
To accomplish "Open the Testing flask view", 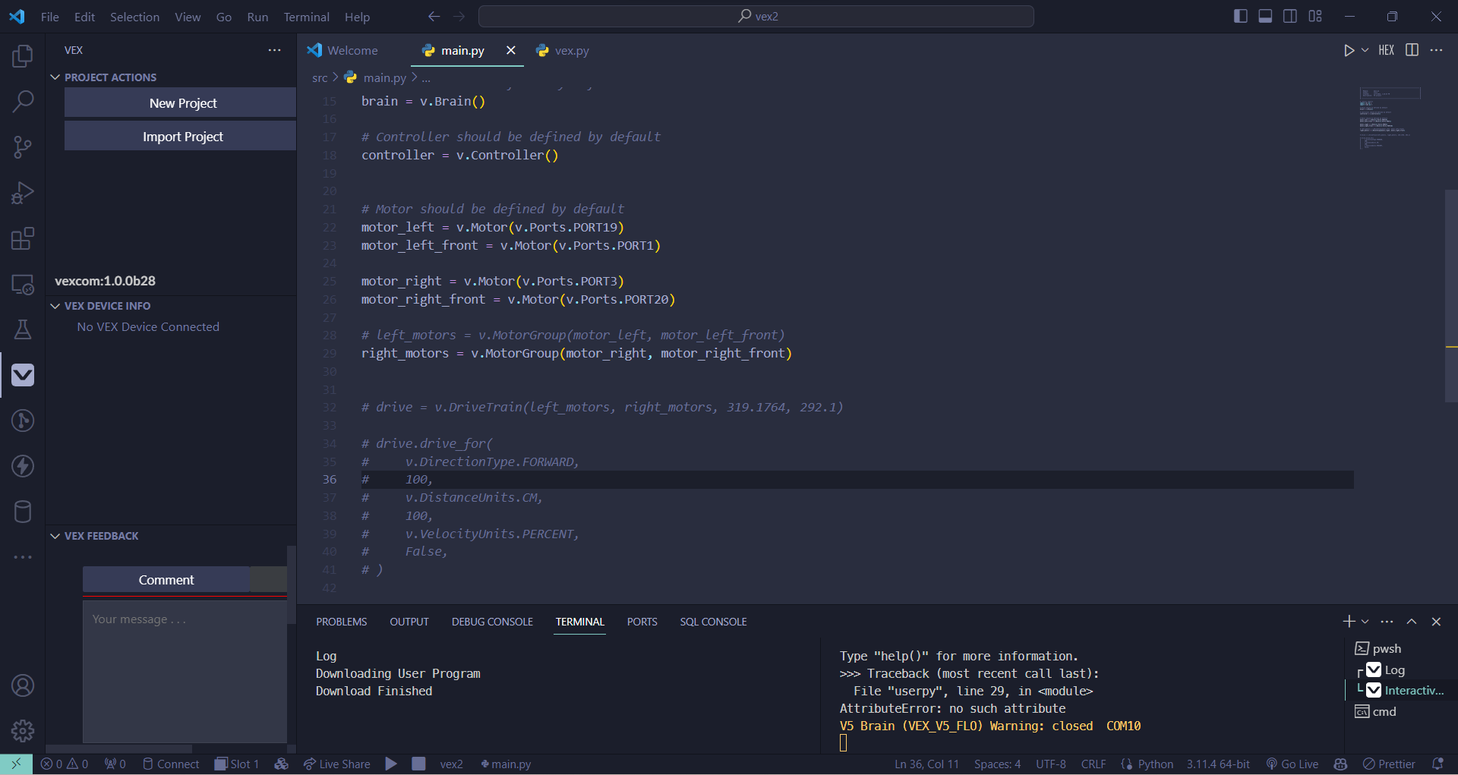I will (x=23, y=329).
